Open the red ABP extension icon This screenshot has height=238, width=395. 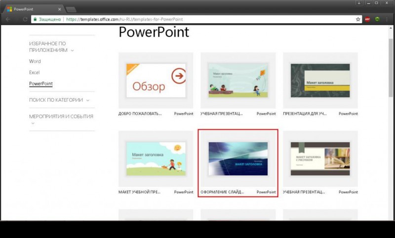click(x=367, y=19)
